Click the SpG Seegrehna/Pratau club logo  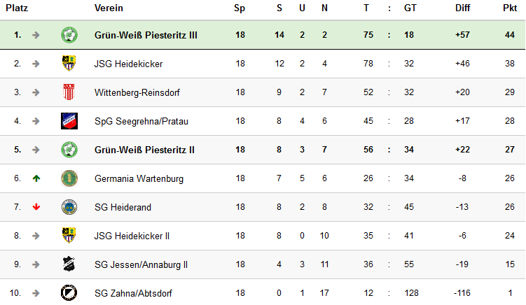point(69,121)
